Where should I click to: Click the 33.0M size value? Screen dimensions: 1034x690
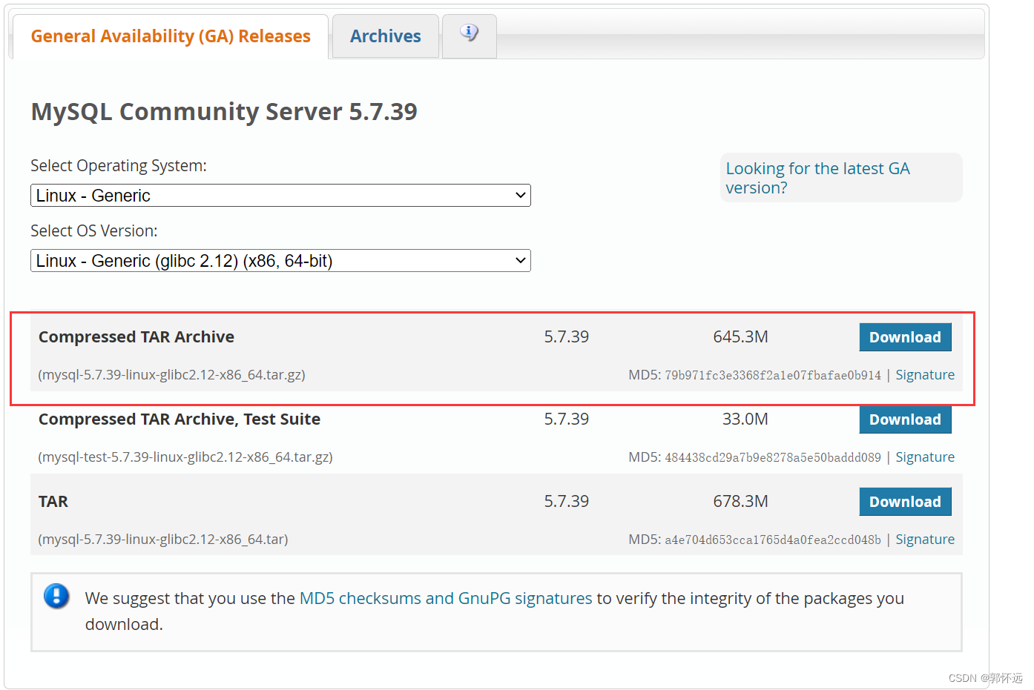[x=745, y=419]
